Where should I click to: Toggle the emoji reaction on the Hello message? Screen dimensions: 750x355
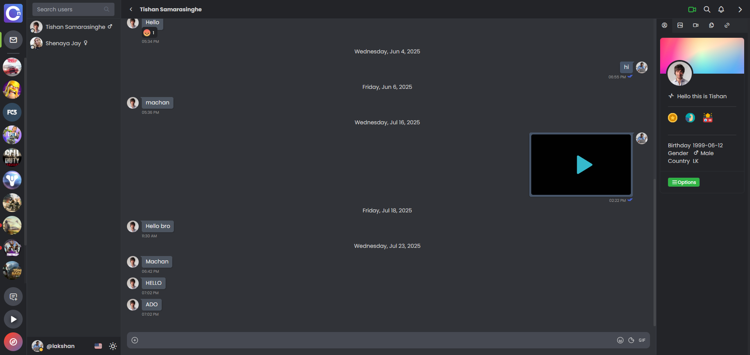149,33
